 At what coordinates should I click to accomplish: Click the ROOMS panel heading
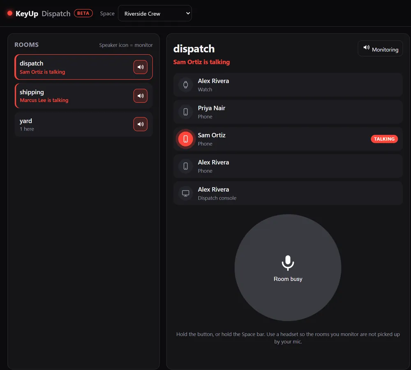coord(26,44)
